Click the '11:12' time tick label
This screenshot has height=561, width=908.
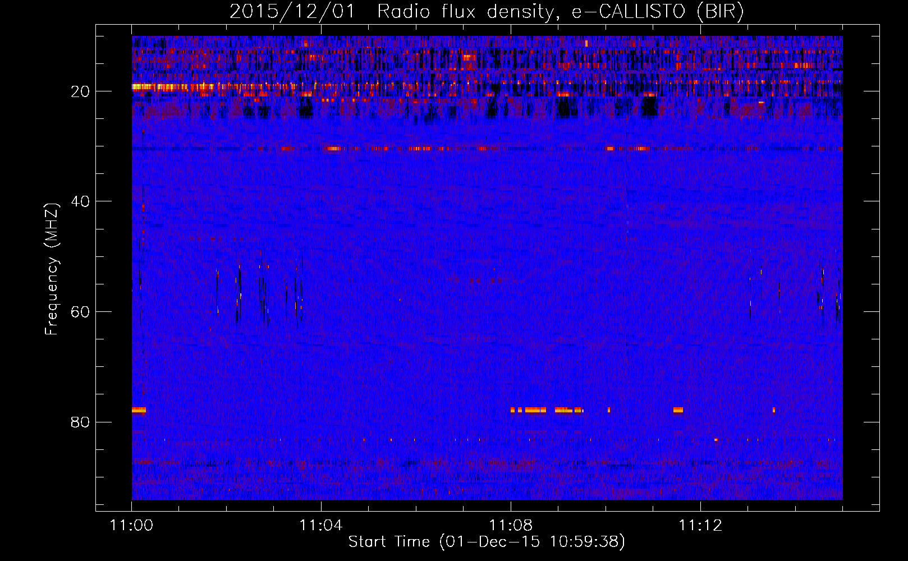click(700, 526)
